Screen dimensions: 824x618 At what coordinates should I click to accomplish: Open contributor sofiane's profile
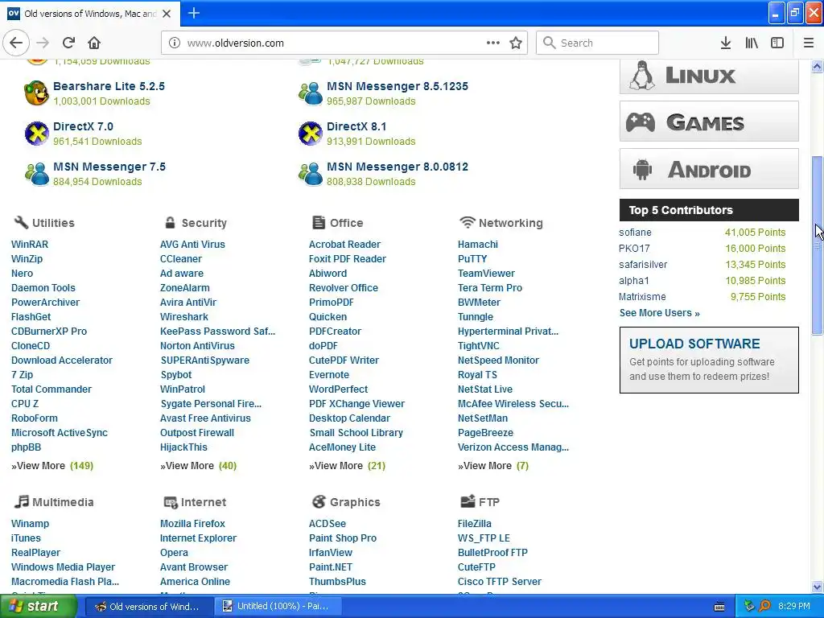[x=635, y=233]
